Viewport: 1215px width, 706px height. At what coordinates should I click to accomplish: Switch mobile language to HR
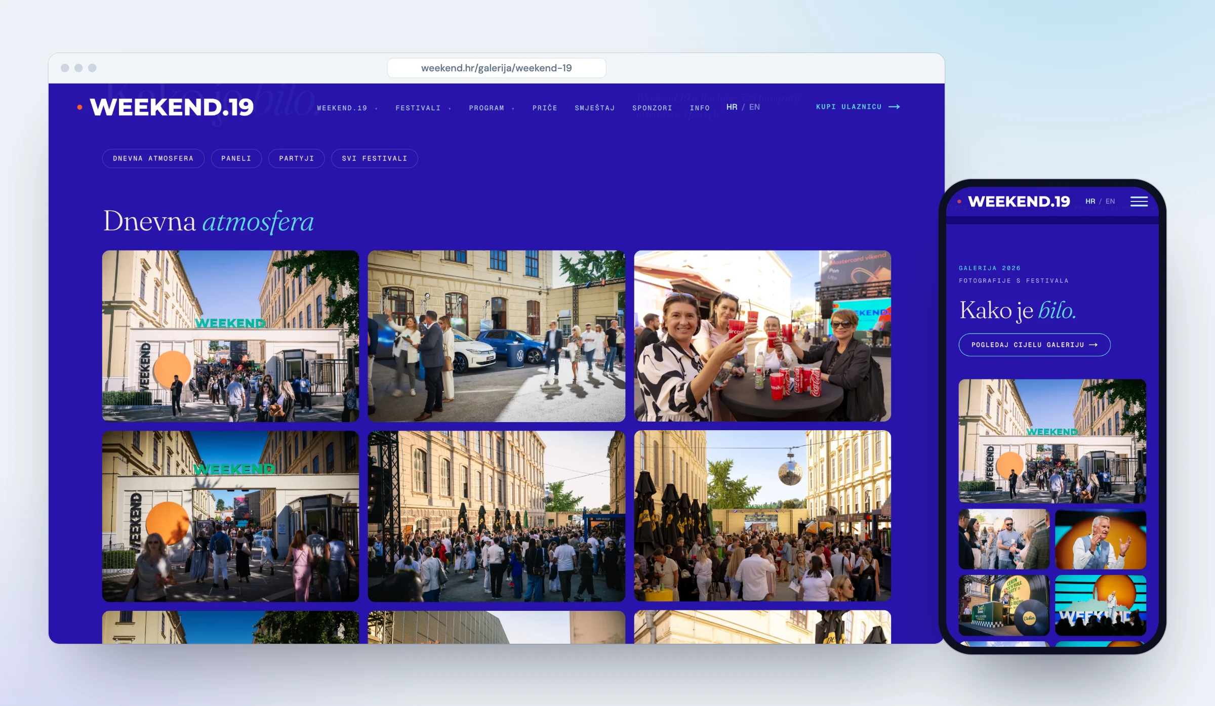pyautogui.click(x=1090, y=201)
